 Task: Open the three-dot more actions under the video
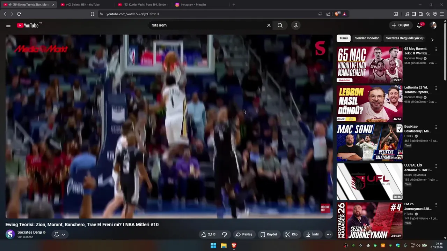(329, 235)
